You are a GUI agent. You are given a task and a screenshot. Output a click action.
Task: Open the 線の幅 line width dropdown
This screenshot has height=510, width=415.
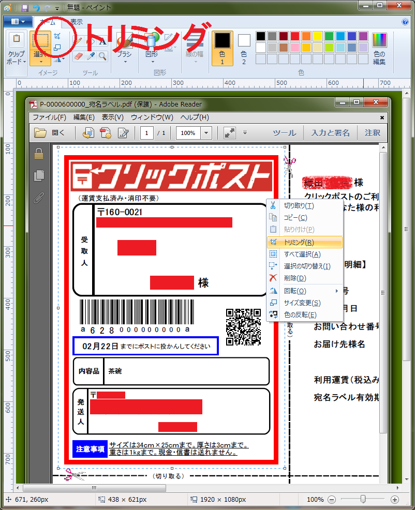(x=195, y=49)
